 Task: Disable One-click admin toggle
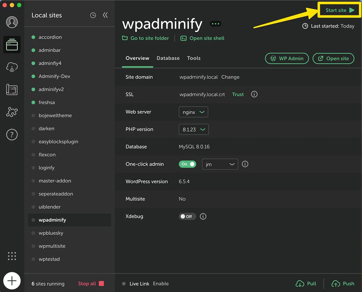click(x=187, y=164)
